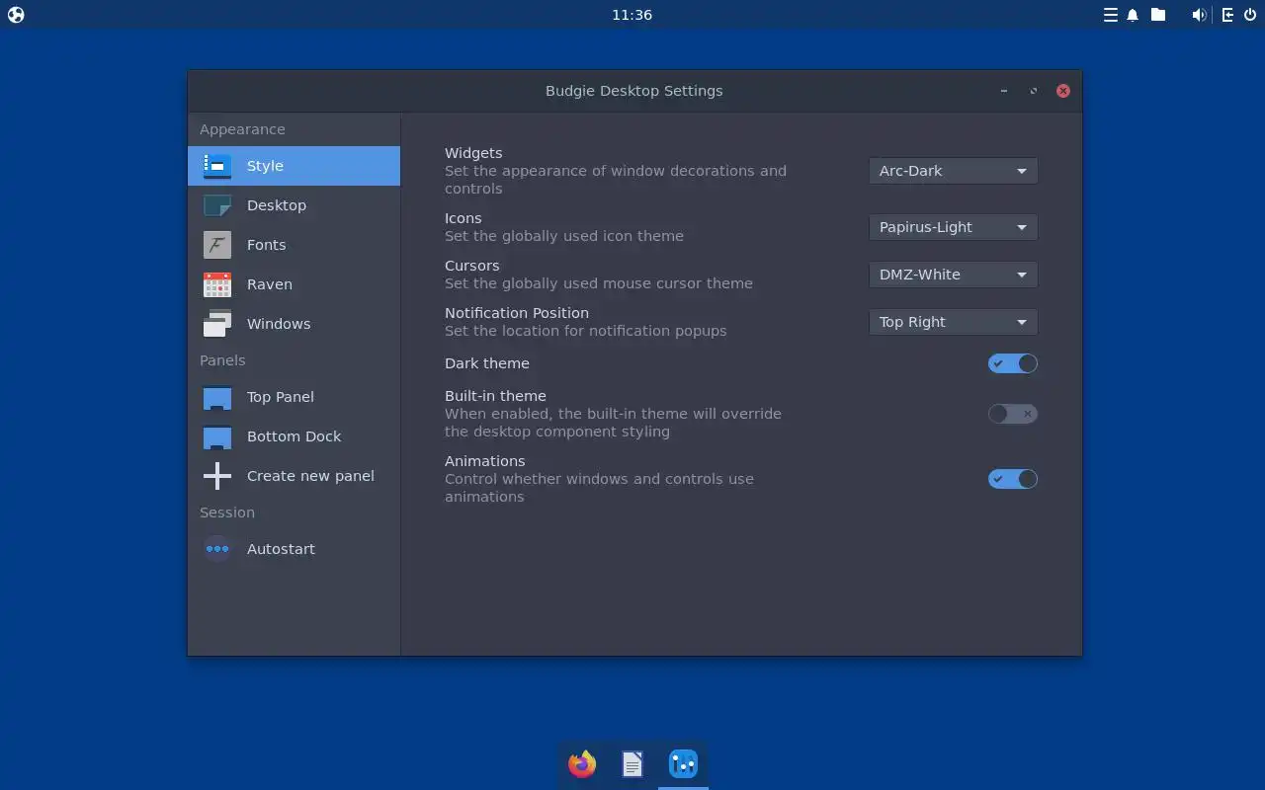Open the Raven sidebar arrow icon
The image size is (1265, 790).
click(x=1227, y=15)
